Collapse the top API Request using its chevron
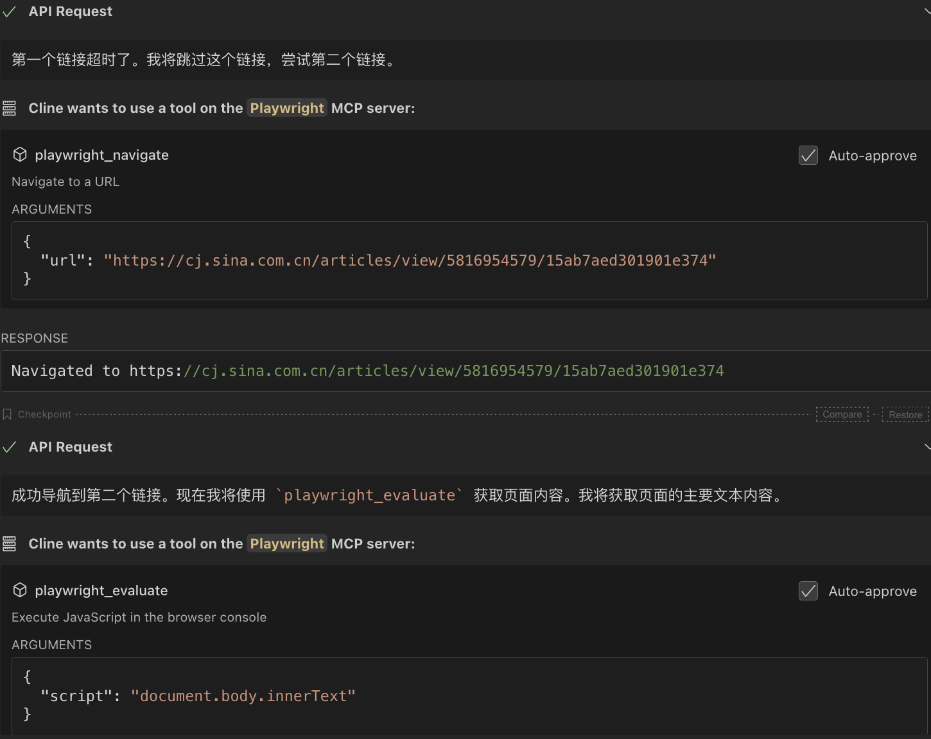 pos(927,11)
